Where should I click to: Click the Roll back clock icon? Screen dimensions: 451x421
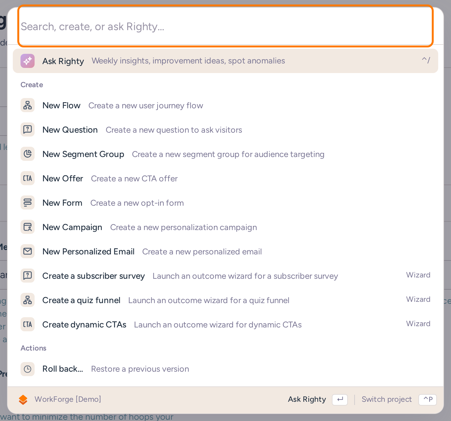point(28,369)
